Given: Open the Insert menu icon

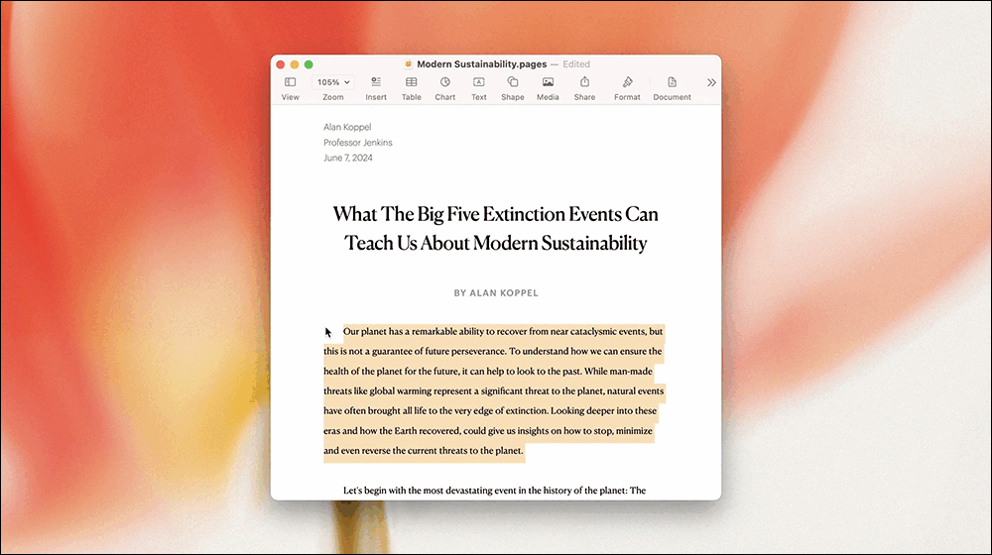Looking at the screenshot, I should pyautogui.click(x=376, y=82).
